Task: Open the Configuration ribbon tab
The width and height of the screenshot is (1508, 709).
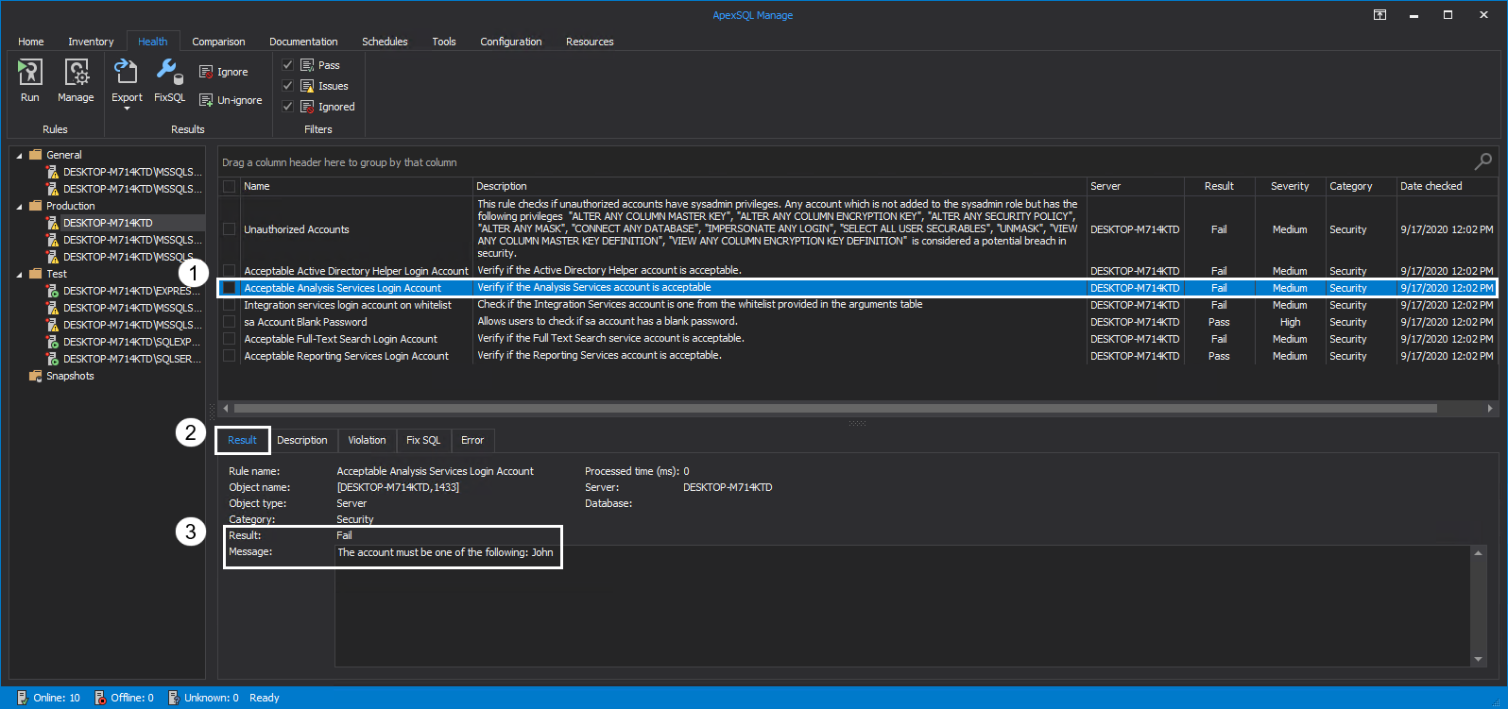Action: click(x=511, y=42)
